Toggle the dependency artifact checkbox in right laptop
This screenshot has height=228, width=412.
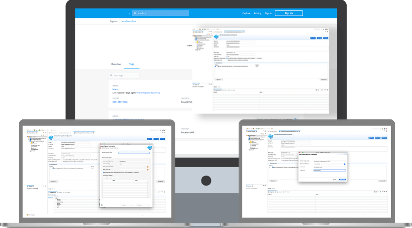(270, 168)
